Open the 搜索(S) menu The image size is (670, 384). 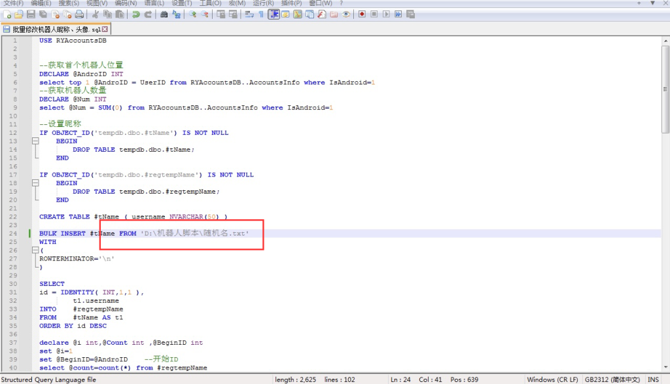(x=68, y=3)
